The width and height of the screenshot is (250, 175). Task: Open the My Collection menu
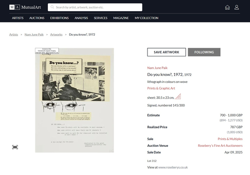point(147,18)
